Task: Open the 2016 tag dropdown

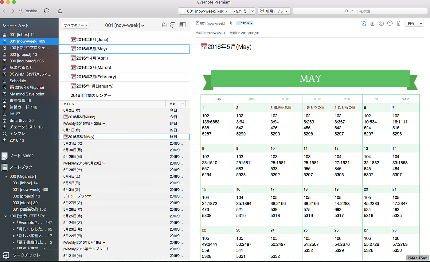Action: 245,23
